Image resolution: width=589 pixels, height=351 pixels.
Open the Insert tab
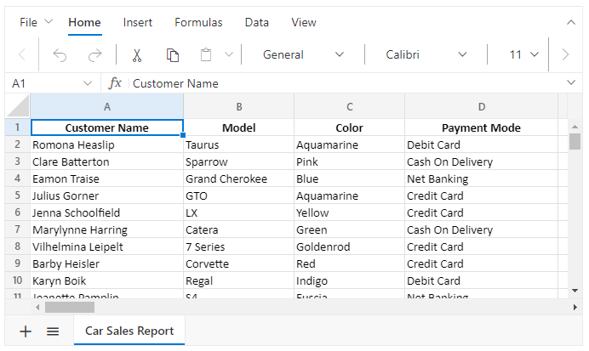138,22
